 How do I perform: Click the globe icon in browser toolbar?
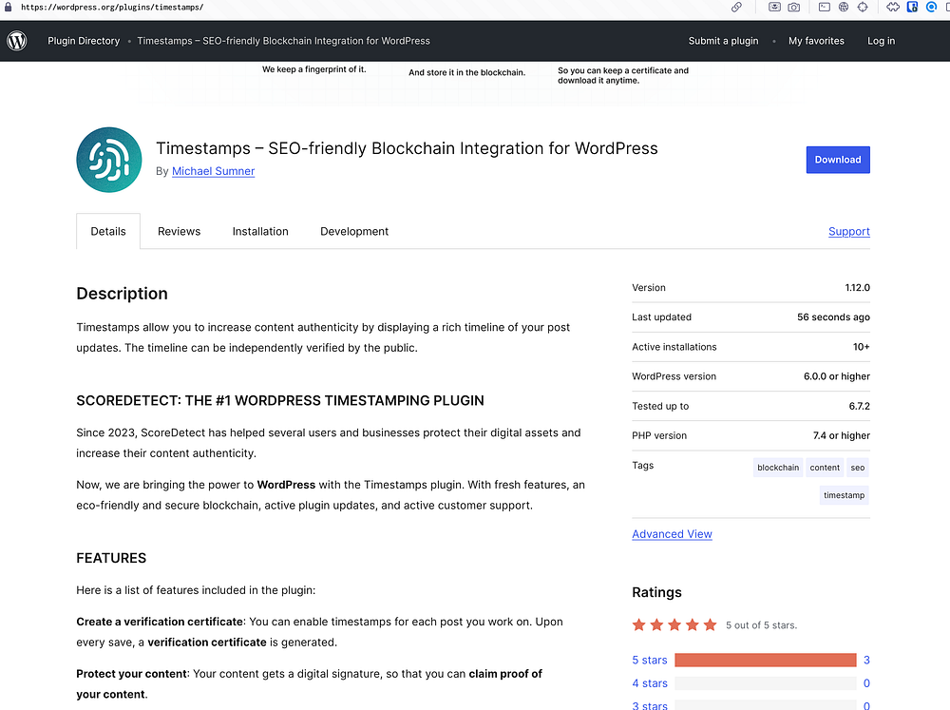843,7
